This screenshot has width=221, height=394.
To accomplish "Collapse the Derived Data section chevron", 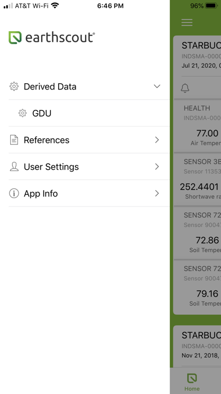I will [x=157, y=87].
